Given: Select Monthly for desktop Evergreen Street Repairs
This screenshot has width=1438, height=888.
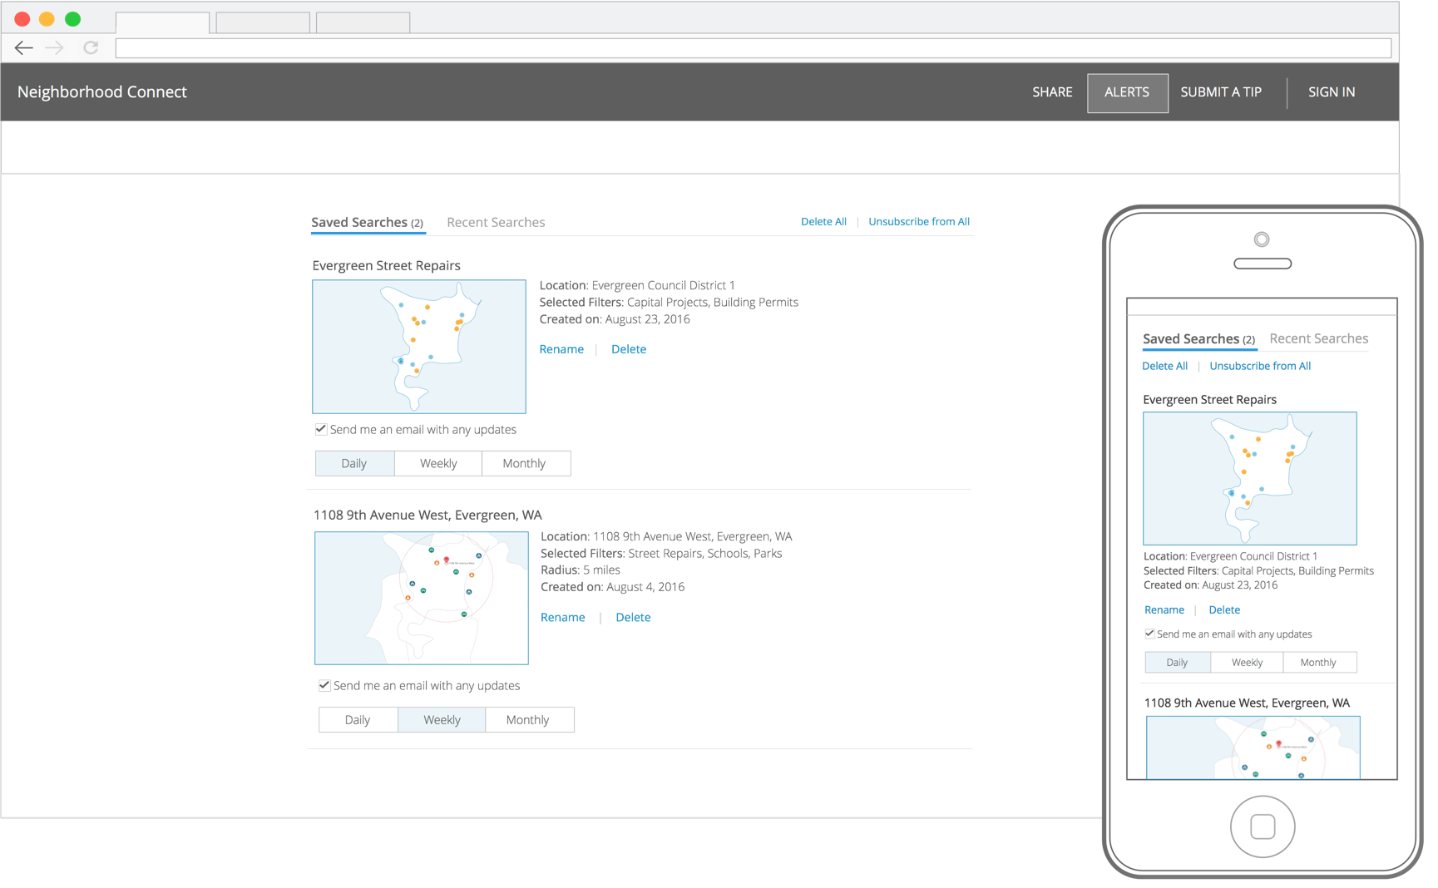Looking at the screenshot, I should point(526,463).
